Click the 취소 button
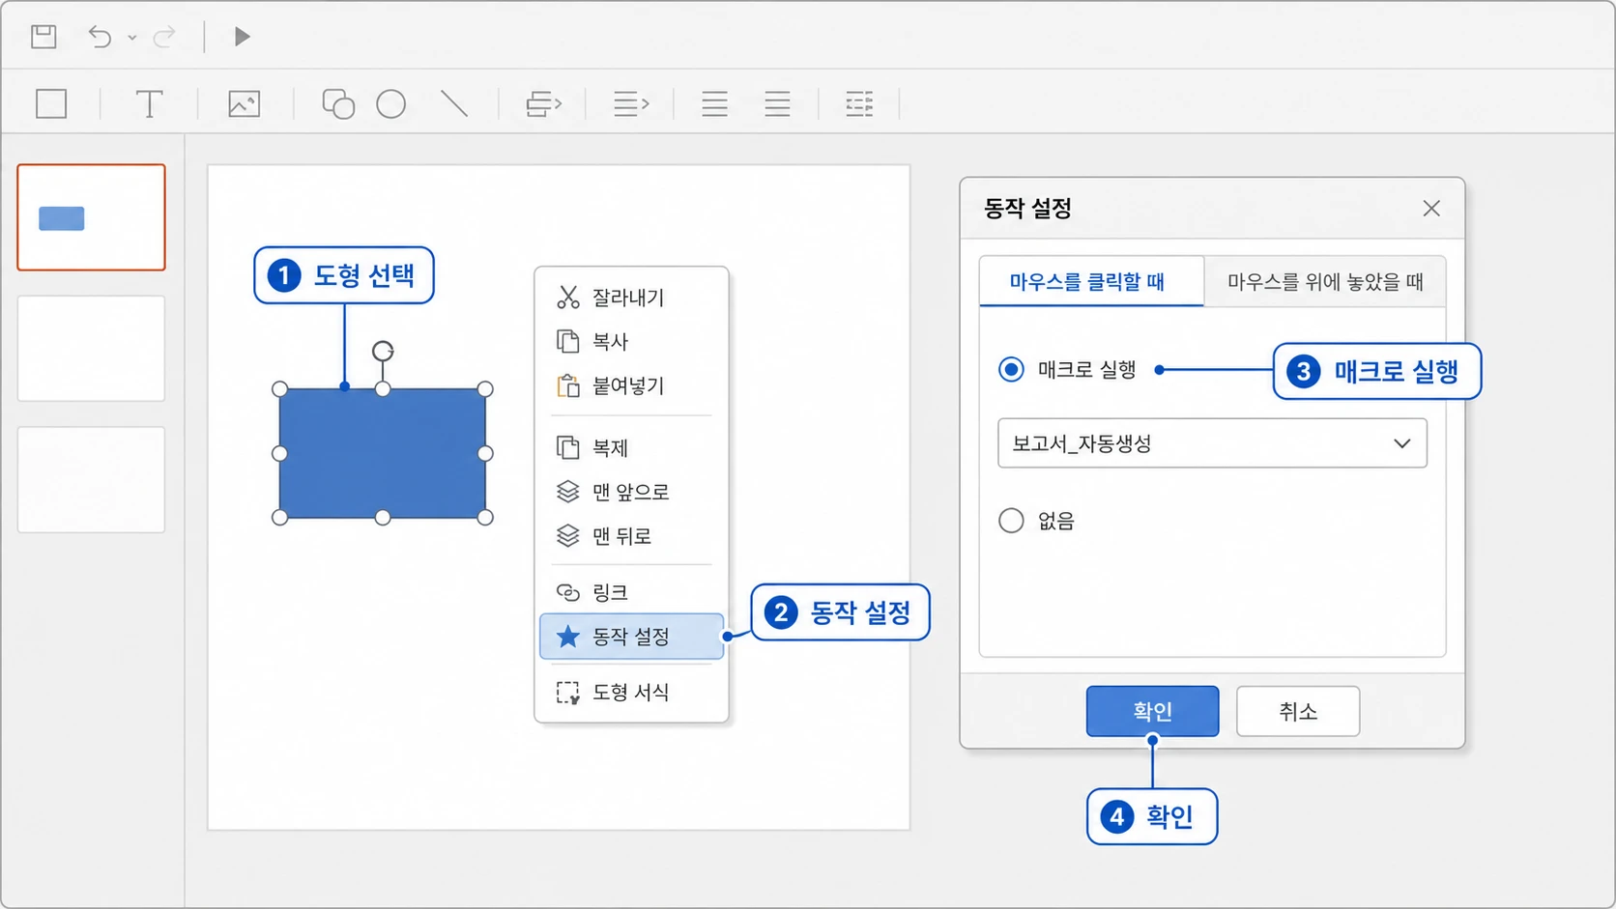The image size is (1616, 909). point(1298,711)
